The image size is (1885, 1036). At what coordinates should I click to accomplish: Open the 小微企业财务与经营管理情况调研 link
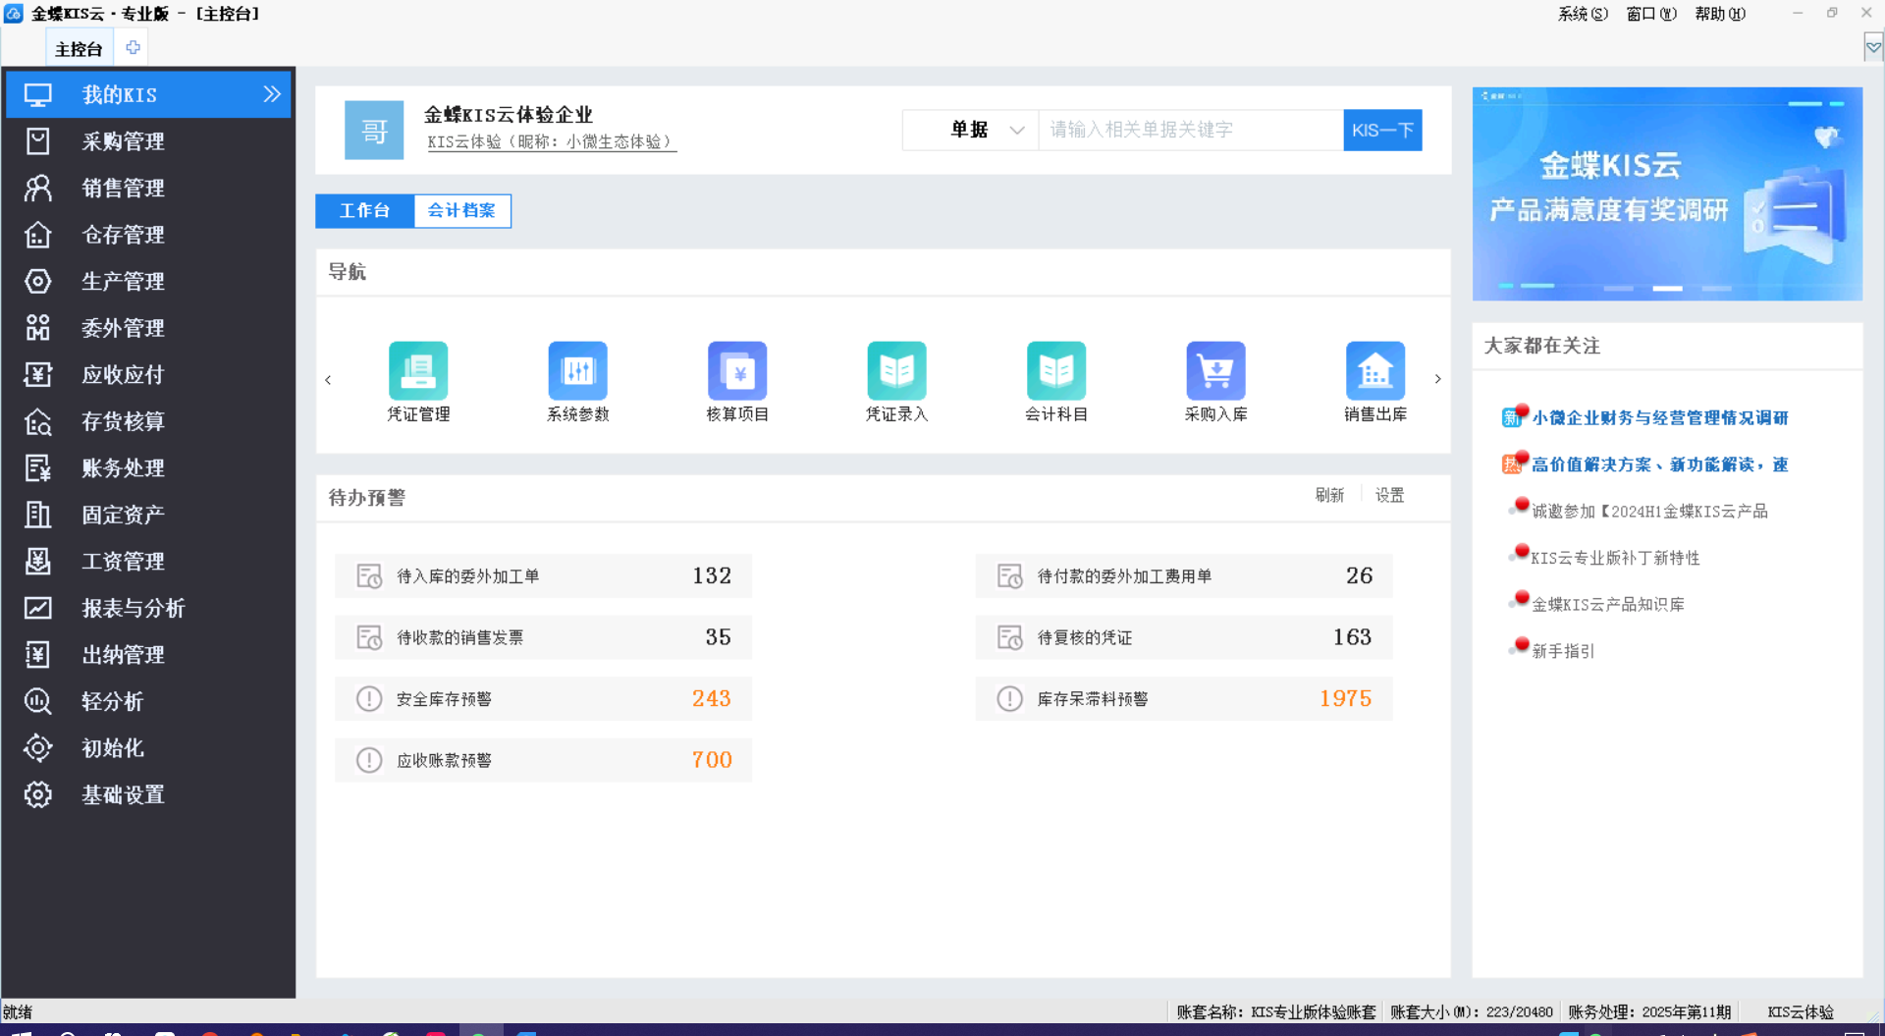(1659, 417)
